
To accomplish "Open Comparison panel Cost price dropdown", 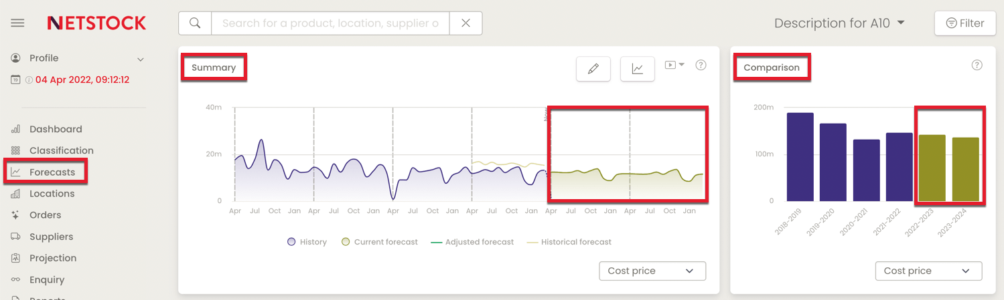I will pyautogui.click(x=928, y=271).
